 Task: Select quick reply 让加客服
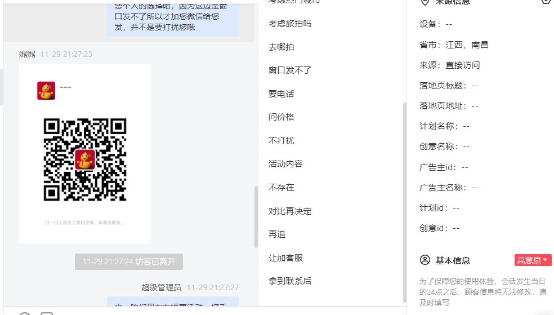pyautogui.click(x=285, y=258)
